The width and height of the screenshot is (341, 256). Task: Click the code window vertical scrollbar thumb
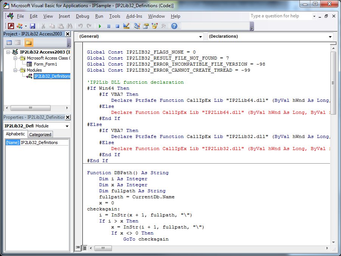[x=333, y=83]
